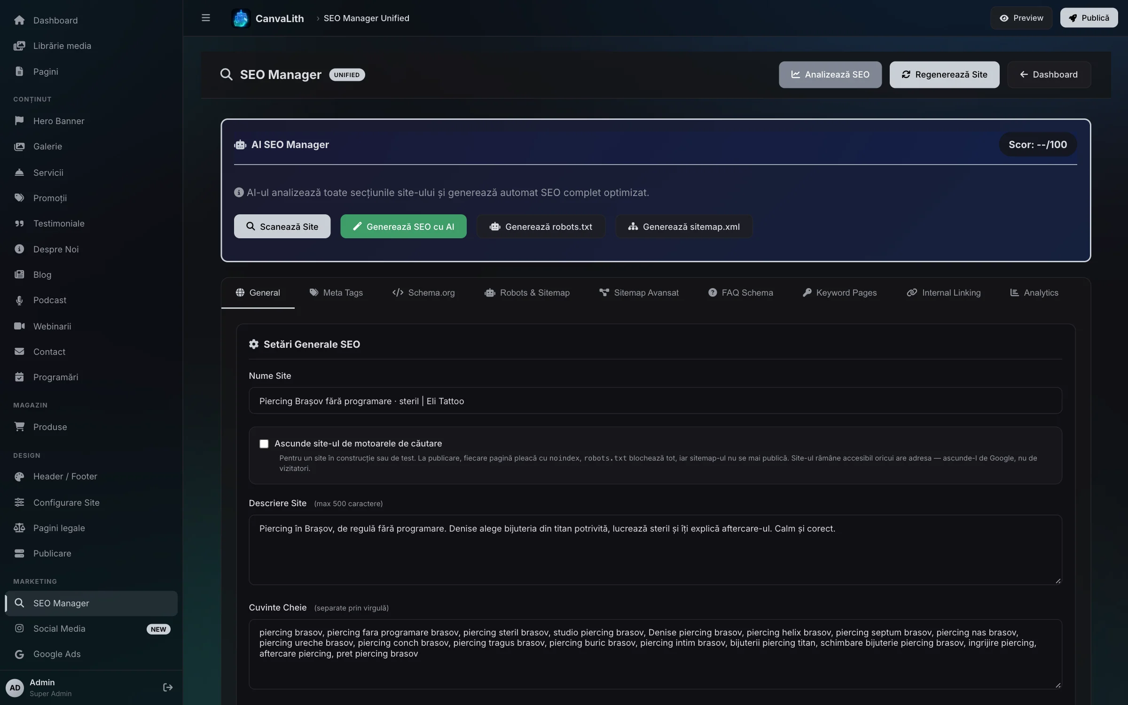Click into Cuvinte Cheie textarea
Viewport: 1128px width, 705px height.
pos(655,654)
